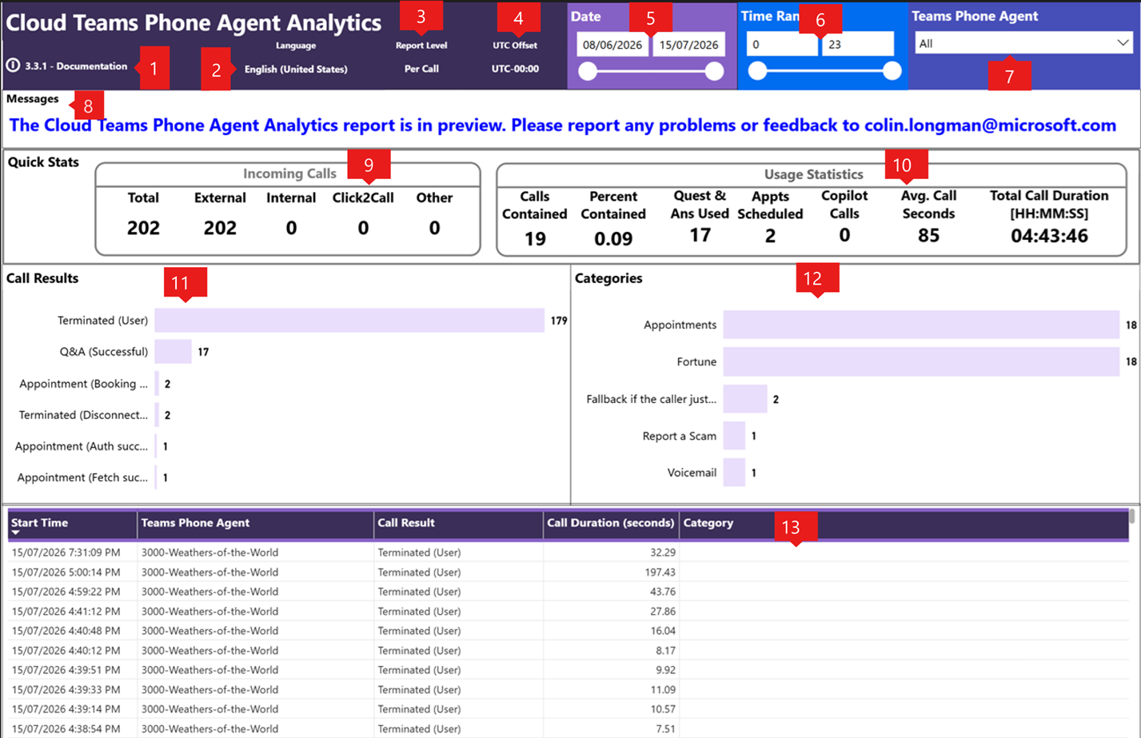Click the UTC-00:00 offset value
The height and width of the screenshot is (738, 1141).
point(515,69)
